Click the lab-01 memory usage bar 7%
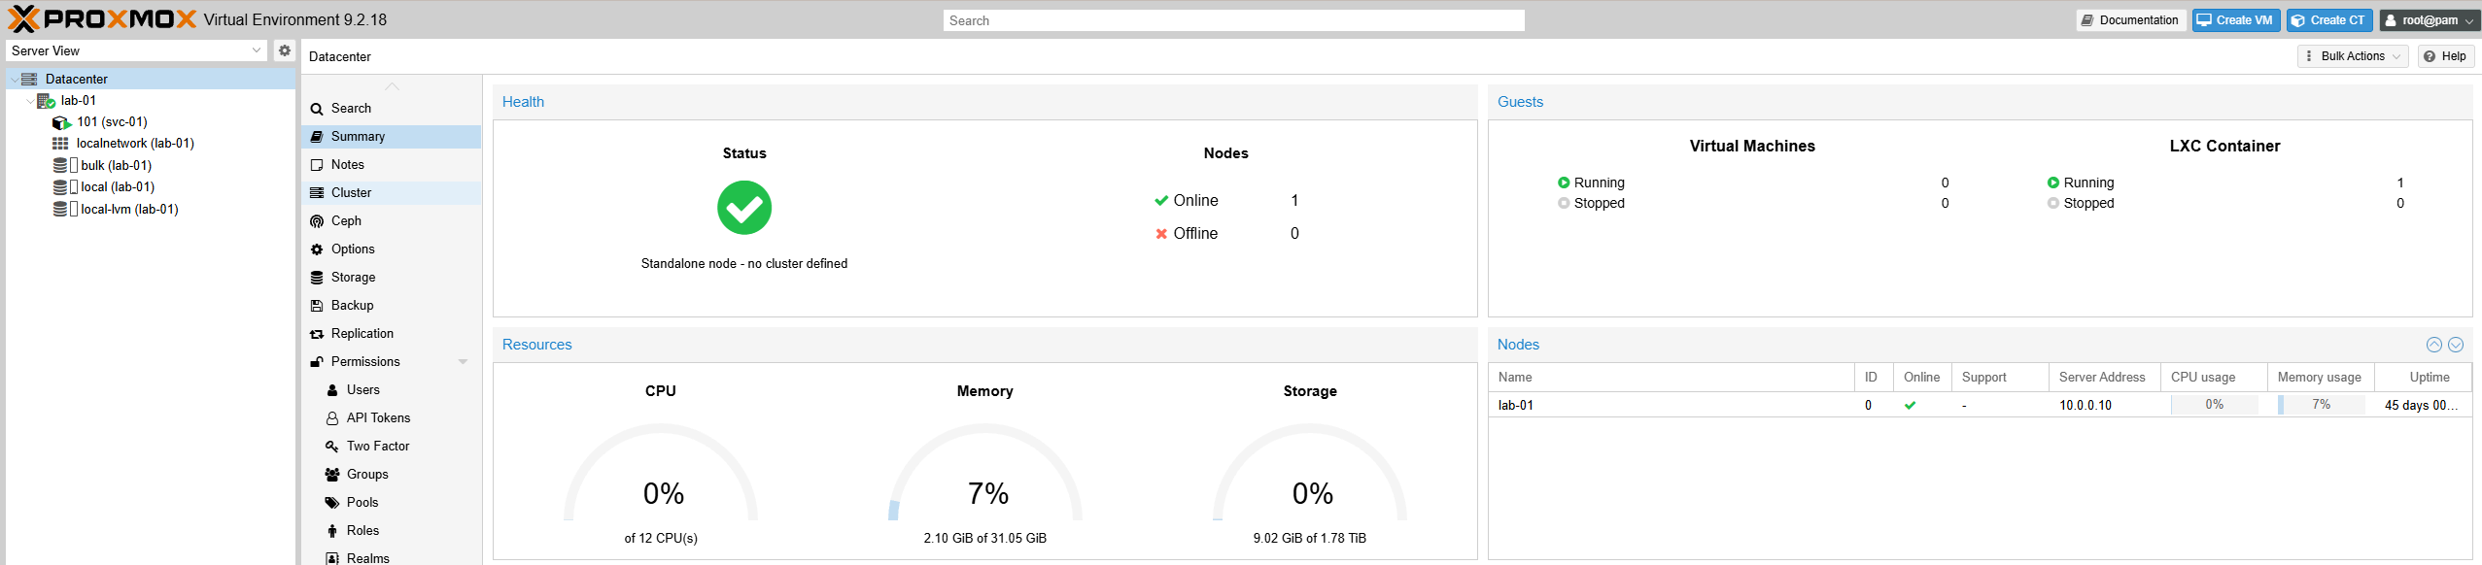This screenshot has height=565, width=2482. coord(2321,405)
